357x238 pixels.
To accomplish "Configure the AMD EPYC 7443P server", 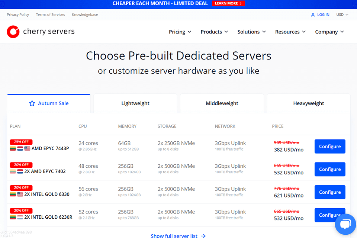I will pos(330,147).
